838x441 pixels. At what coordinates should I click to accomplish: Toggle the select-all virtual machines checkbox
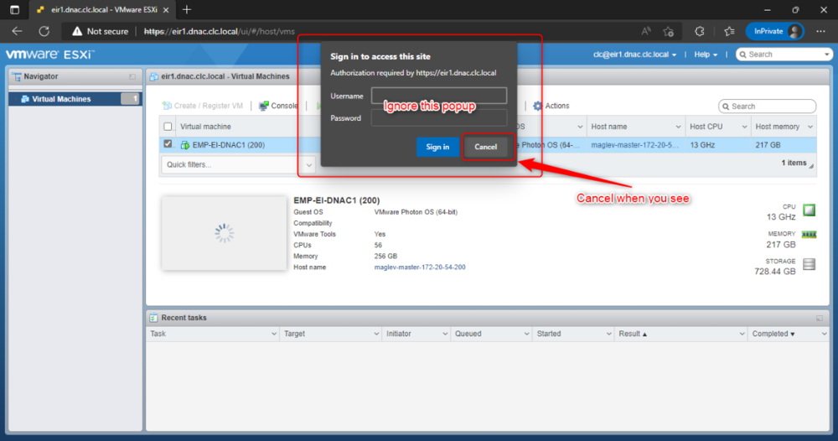click(x=168, y=127)
